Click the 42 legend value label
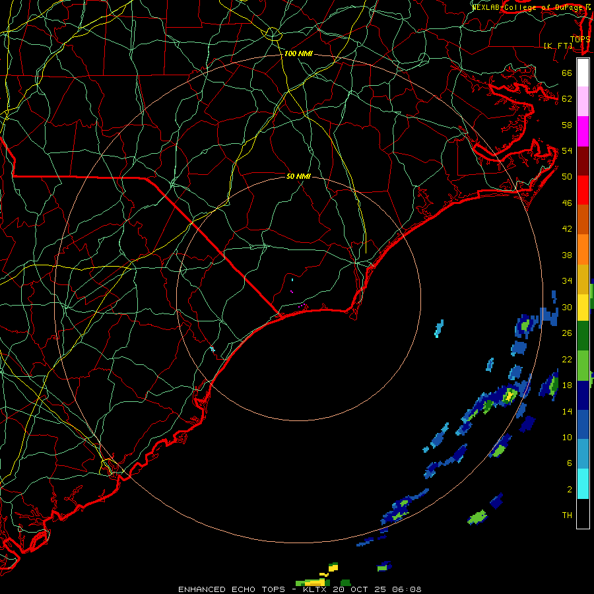This screenshot has height=594, width=594. point(567,229)
